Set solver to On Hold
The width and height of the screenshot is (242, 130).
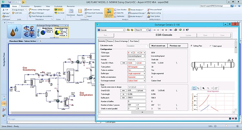(59, 13)
